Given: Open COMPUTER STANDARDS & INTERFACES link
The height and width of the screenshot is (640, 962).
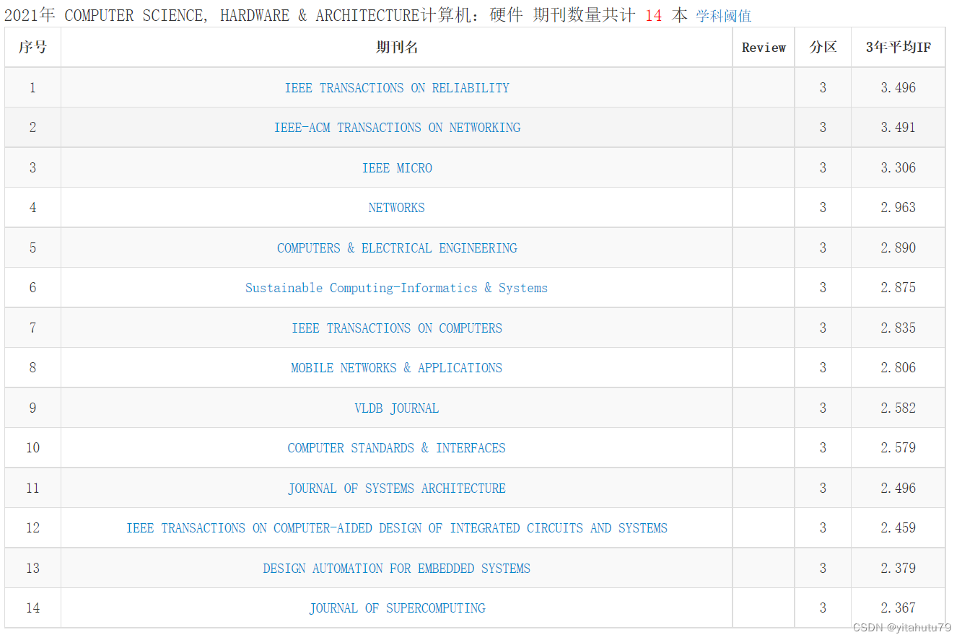Looking at the screenshot, I should tap(397, 448).
